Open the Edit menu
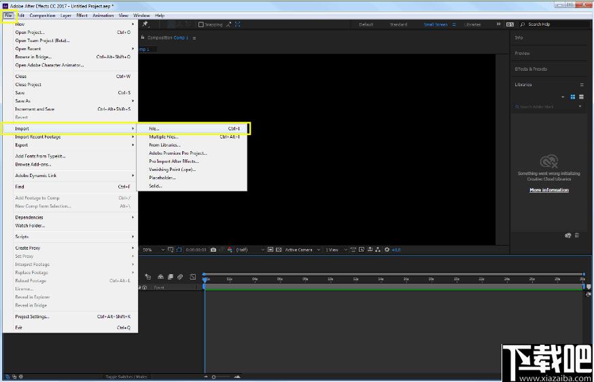 point(21,16)
